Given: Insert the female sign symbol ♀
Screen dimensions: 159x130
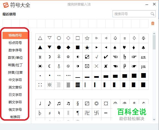Looking at the screenshot, I should pos(59,57).
